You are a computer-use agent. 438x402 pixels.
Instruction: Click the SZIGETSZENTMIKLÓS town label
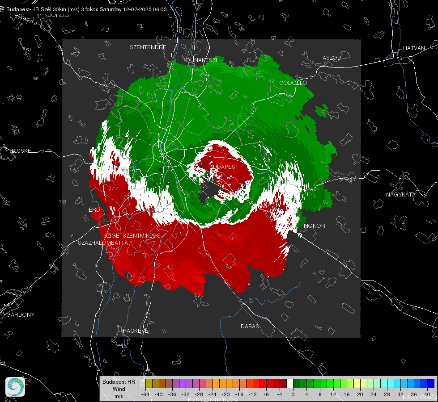click(132, 235)
